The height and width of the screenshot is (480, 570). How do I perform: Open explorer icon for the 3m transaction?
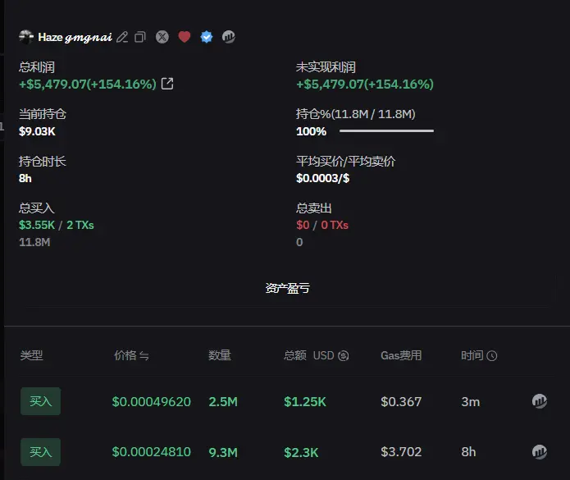[540, 401]
